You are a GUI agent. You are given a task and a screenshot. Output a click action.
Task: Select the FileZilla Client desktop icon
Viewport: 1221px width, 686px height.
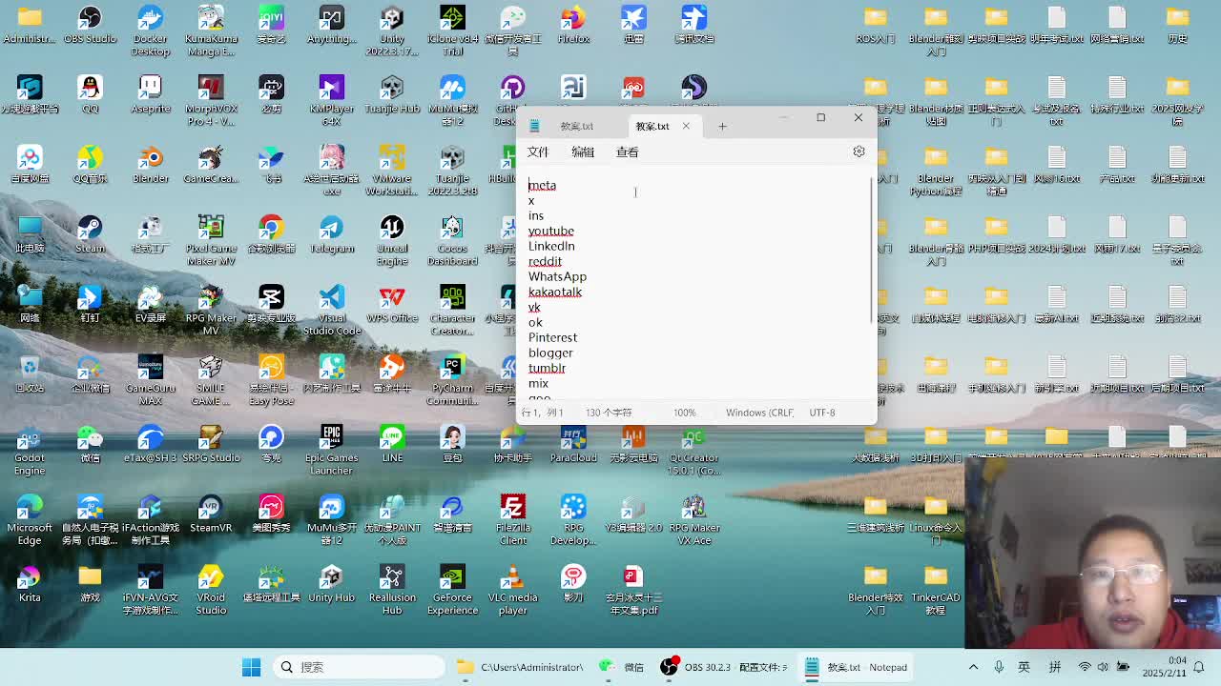click(513, 519)
